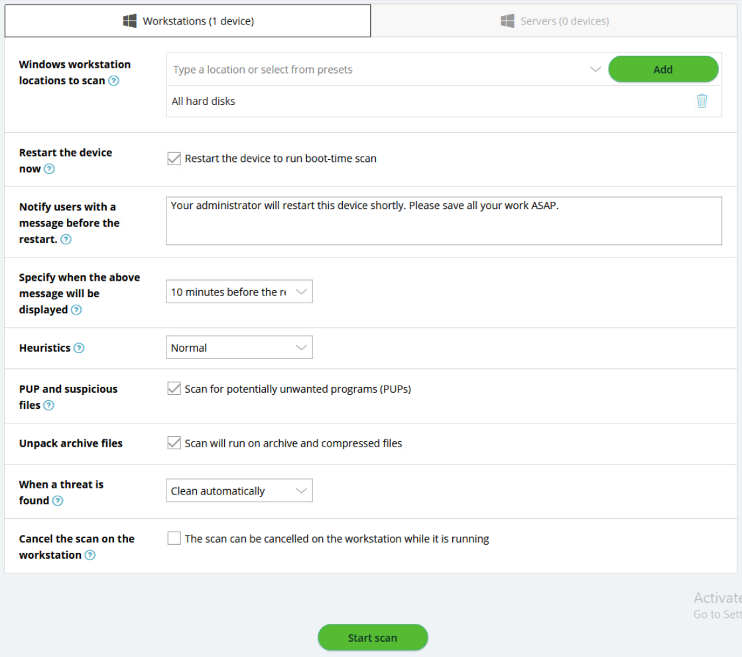Enable cancelling the scan on the workstation
742x657 pixels.
tap(174, 538)
